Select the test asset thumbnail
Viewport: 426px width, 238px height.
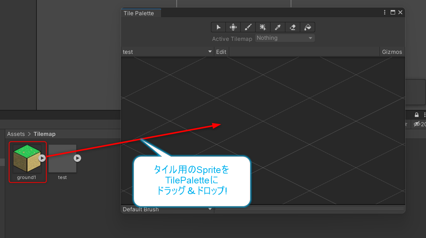point(62,158)
